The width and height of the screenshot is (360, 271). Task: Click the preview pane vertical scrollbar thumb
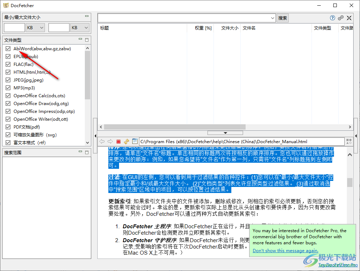(x=350, y=183)
